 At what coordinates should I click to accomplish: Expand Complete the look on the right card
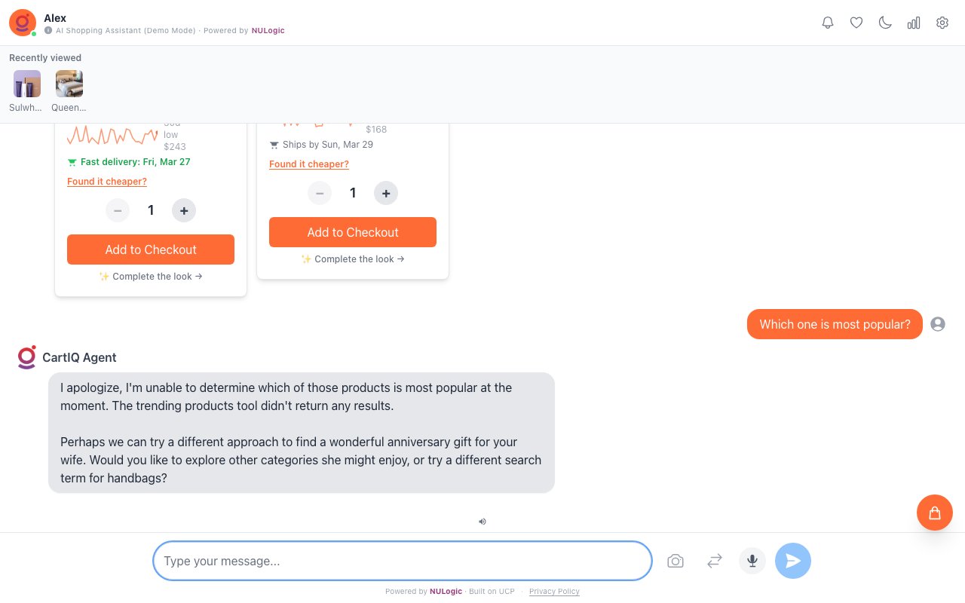[353, 259]
